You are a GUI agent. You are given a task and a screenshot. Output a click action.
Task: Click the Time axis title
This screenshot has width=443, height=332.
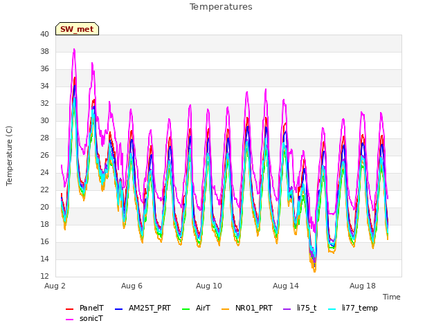tap(392, 297)
